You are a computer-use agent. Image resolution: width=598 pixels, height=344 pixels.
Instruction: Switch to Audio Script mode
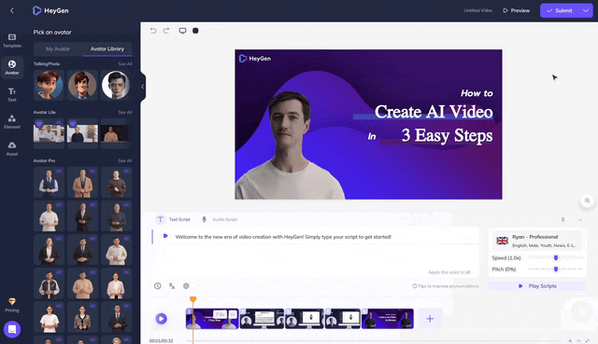pos(220,219)
